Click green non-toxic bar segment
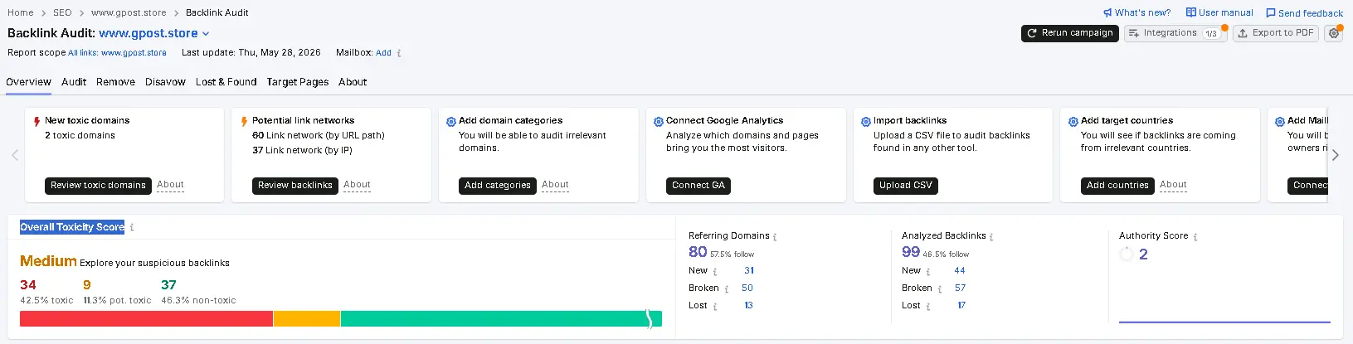The height and width of the screenshot is (344, 1353). (501, 318)
